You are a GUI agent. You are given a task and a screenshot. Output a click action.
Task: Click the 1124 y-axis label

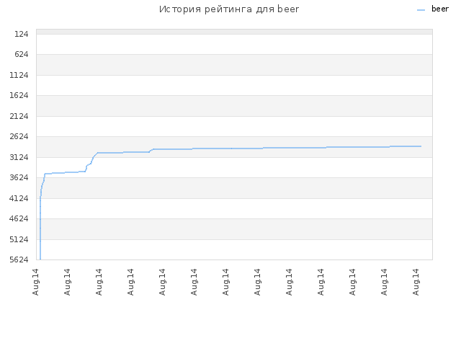19,75
